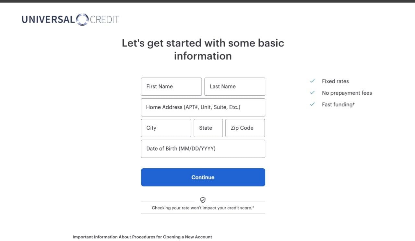Click the CREDIT wordmark in header
This screenshot has height=241, width=415.
(x=104, y=19)
